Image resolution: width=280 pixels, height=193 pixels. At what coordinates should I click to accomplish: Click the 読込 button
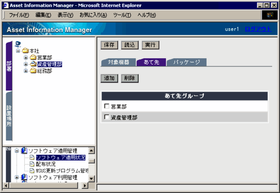point(130,45)
